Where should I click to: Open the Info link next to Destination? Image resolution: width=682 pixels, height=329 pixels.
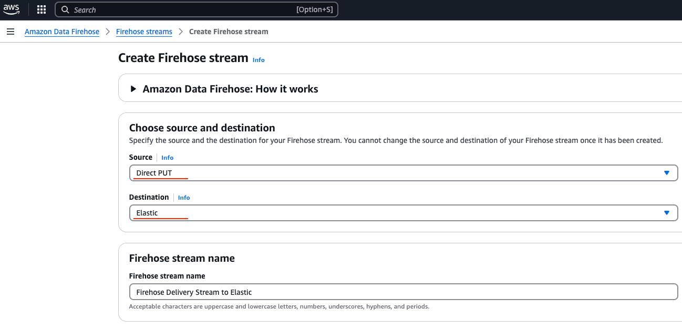point(184,198)
